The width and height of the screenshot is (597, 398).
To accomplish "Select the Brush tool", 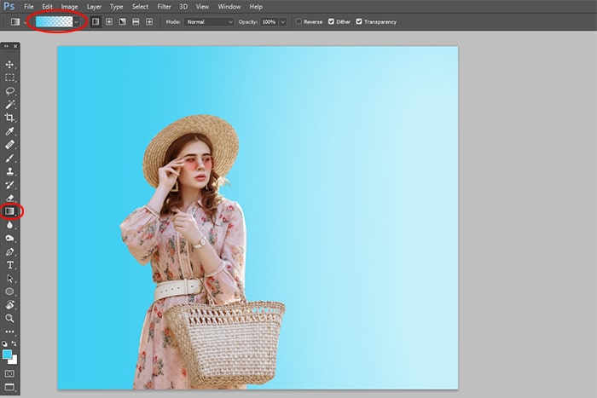I will pos(10,158).
